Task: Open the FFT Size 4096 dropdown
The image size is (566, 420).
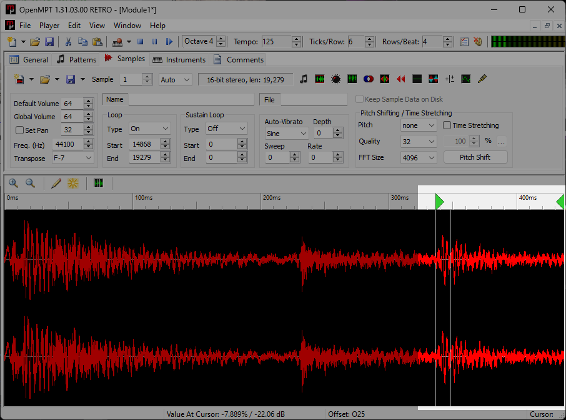Action: pos(419,157)
